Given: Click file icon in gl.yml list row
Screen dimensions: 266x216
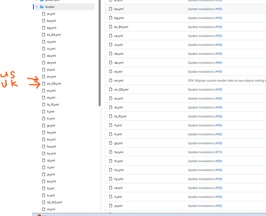Looking at the screenshot, I should (110, 143).
